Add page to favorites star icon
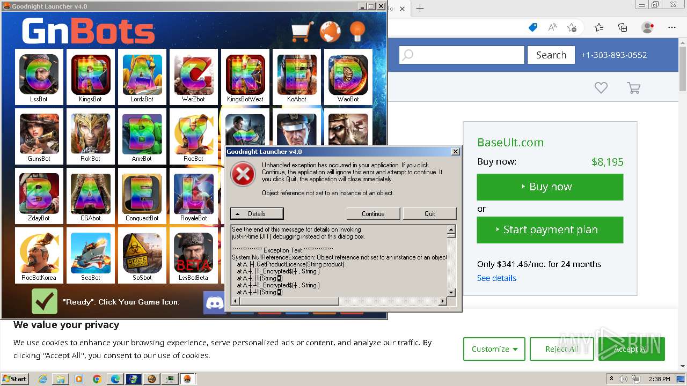Screen dimensions: 687x386 tap(572, 27)
